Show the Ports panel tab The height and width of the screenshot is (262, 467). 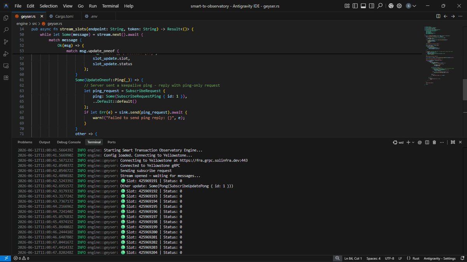(x=111, y=142)
